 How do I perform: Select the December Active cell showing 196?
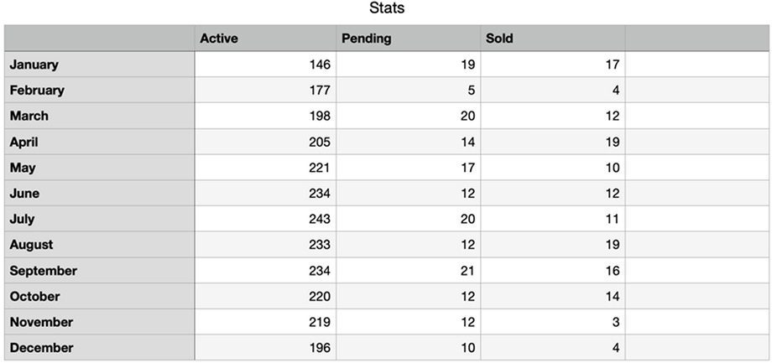[265, 347]
